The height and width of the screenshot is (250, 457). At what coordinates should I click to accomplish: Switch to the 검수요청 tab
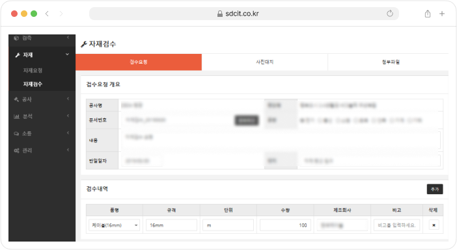[x=139, y=62]
